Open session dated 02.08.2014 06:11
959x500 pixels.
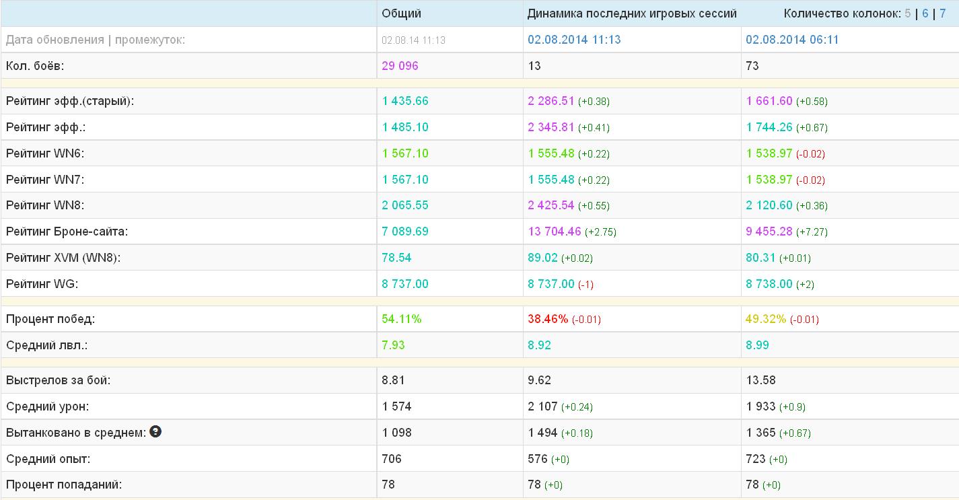(792, 40)
